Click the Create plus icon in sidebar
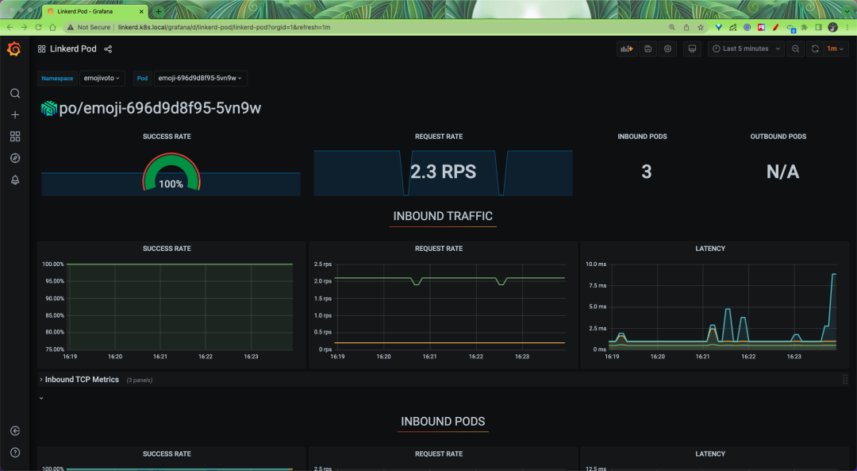 coord(15,115)
